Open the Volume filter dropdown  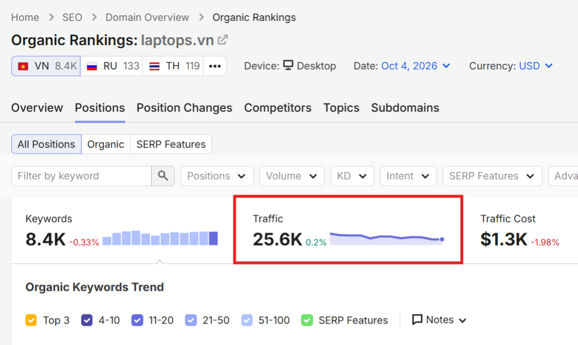292,176
